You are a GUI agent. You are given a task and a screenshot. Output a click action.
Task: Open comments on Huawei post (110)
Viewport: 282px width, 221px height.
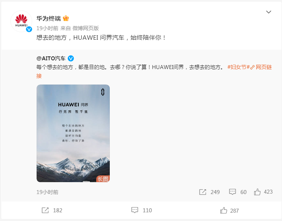142,210
